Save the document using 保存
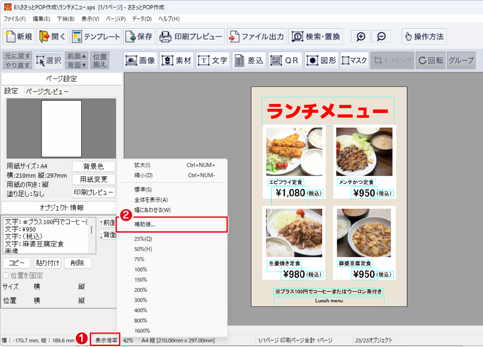 tap(139, 37)
